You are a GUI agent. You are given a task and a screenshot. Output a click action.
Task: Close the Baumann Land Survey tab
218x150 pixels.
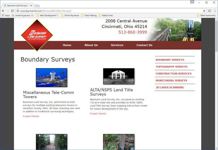point(31,5)
